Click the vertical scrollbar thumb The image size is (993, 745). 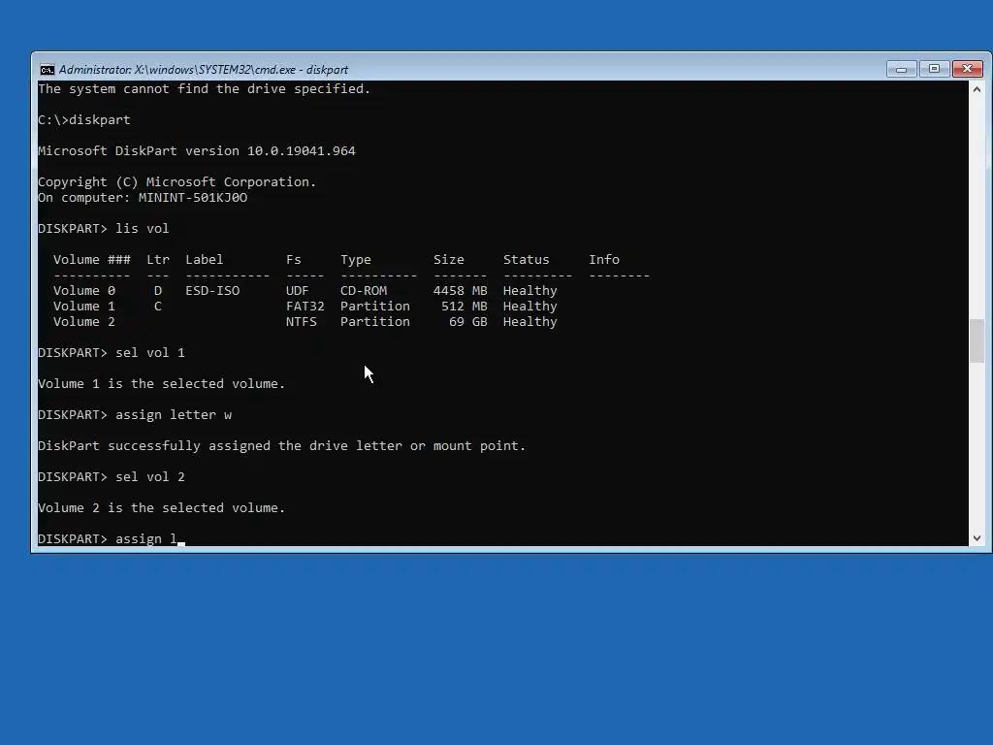point(977,340)
